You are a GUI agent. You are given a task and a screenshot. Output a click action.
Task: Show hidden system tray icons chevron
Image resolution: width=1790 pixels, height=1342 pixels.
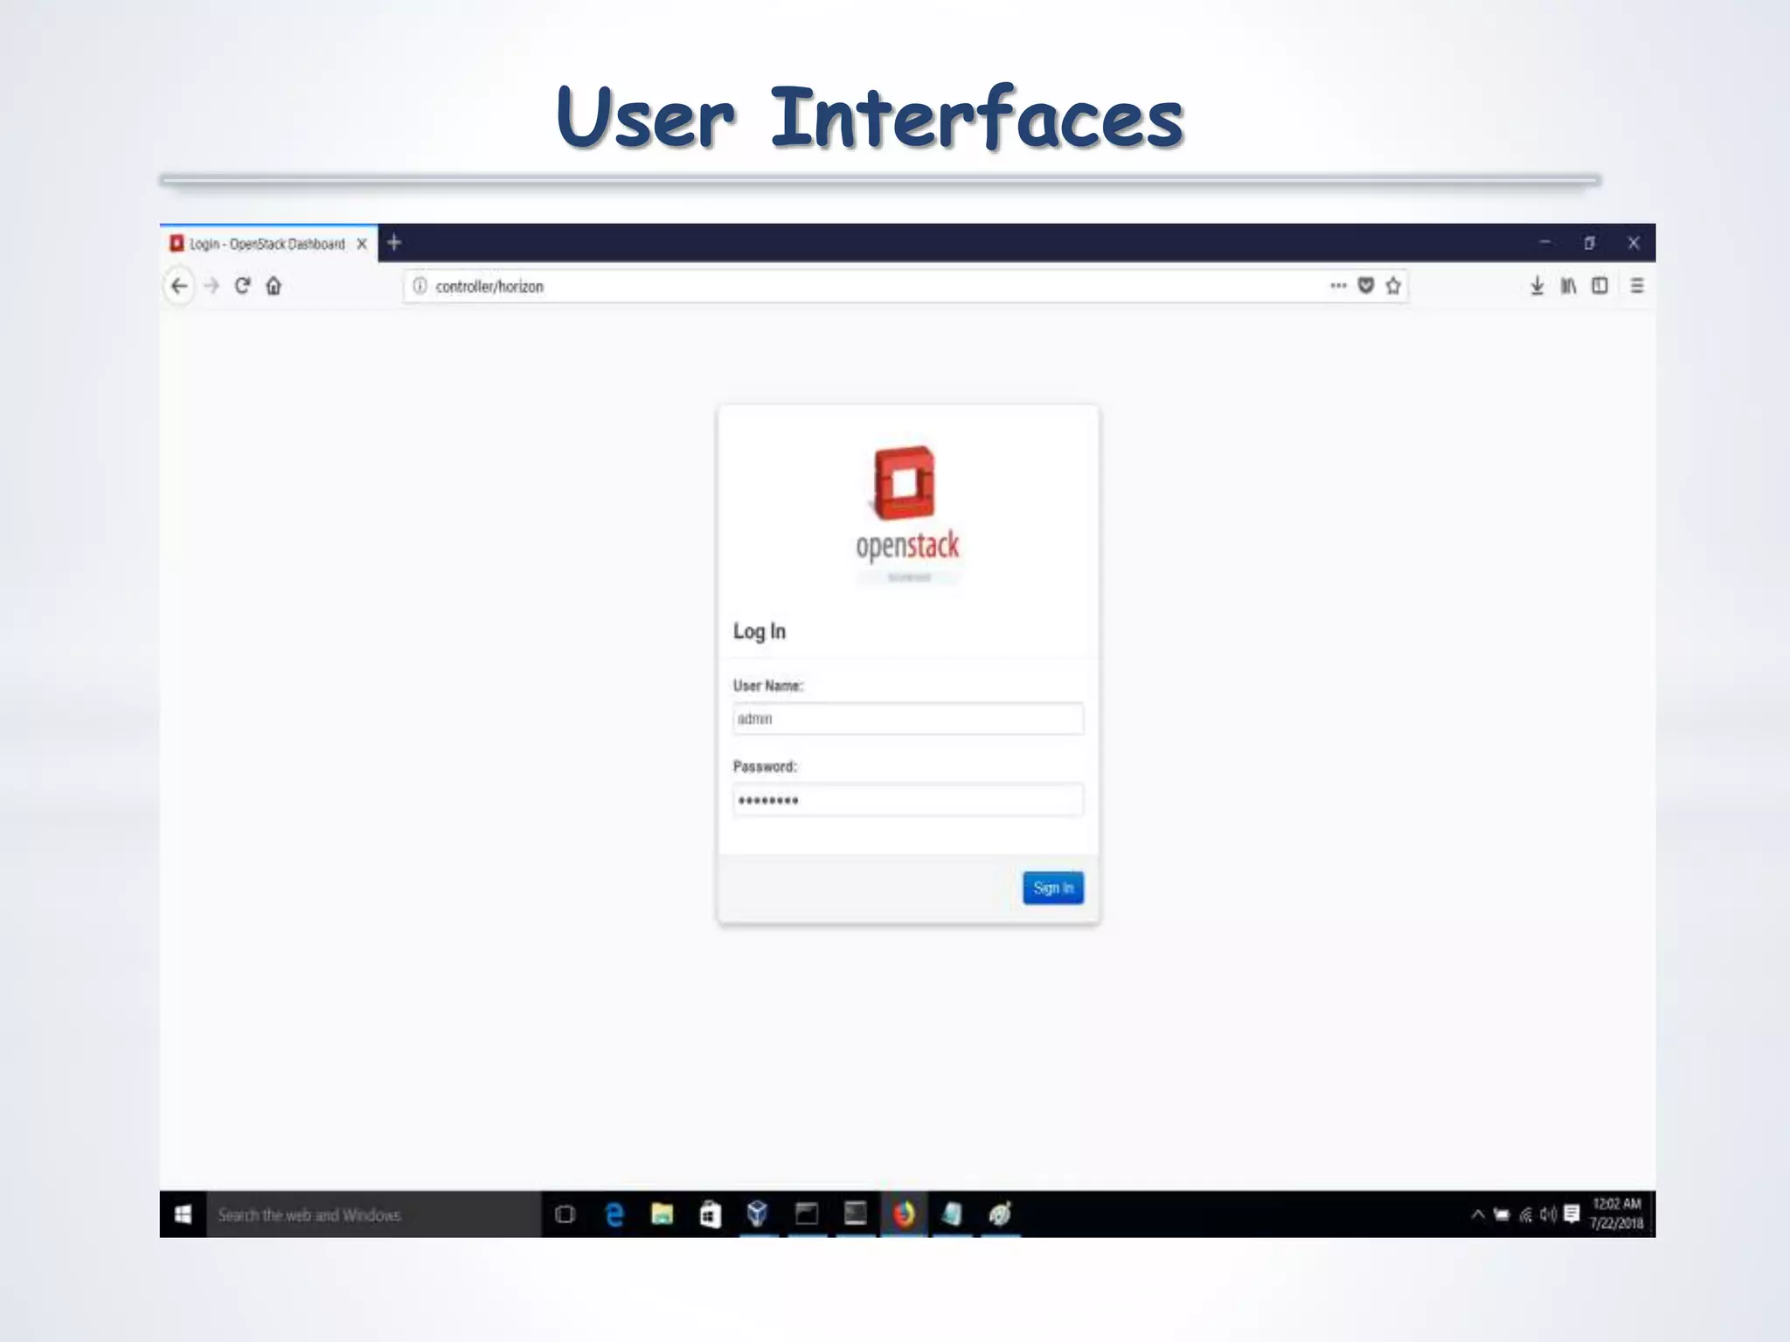(x=1478, y=1214)
